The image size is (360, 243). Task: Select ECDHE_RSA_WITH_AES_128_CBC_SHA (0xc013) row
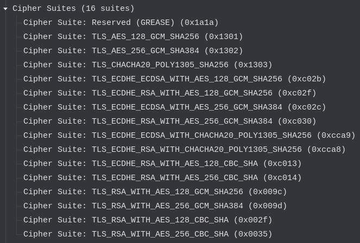tap(162, 164)
